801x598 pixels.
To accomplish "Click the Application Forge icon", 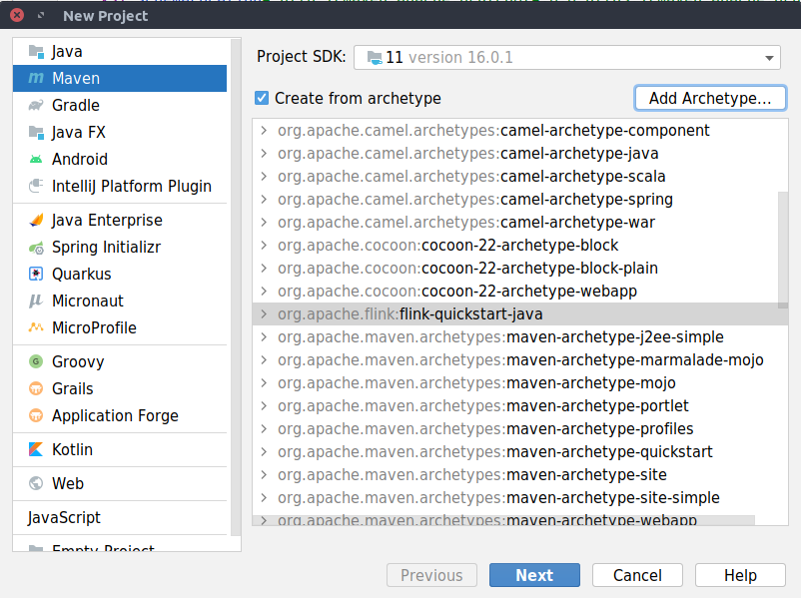I will [x=36, y=415].
